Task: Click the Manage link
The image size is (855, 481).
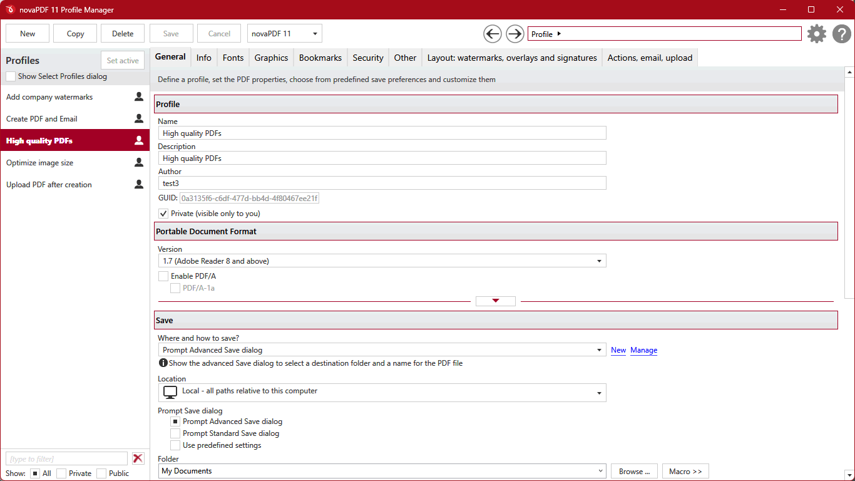Action: click(643, 350)
